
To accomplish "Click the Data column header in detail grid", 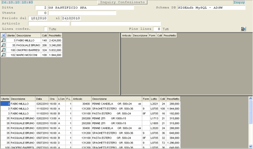I will [42, 98].
